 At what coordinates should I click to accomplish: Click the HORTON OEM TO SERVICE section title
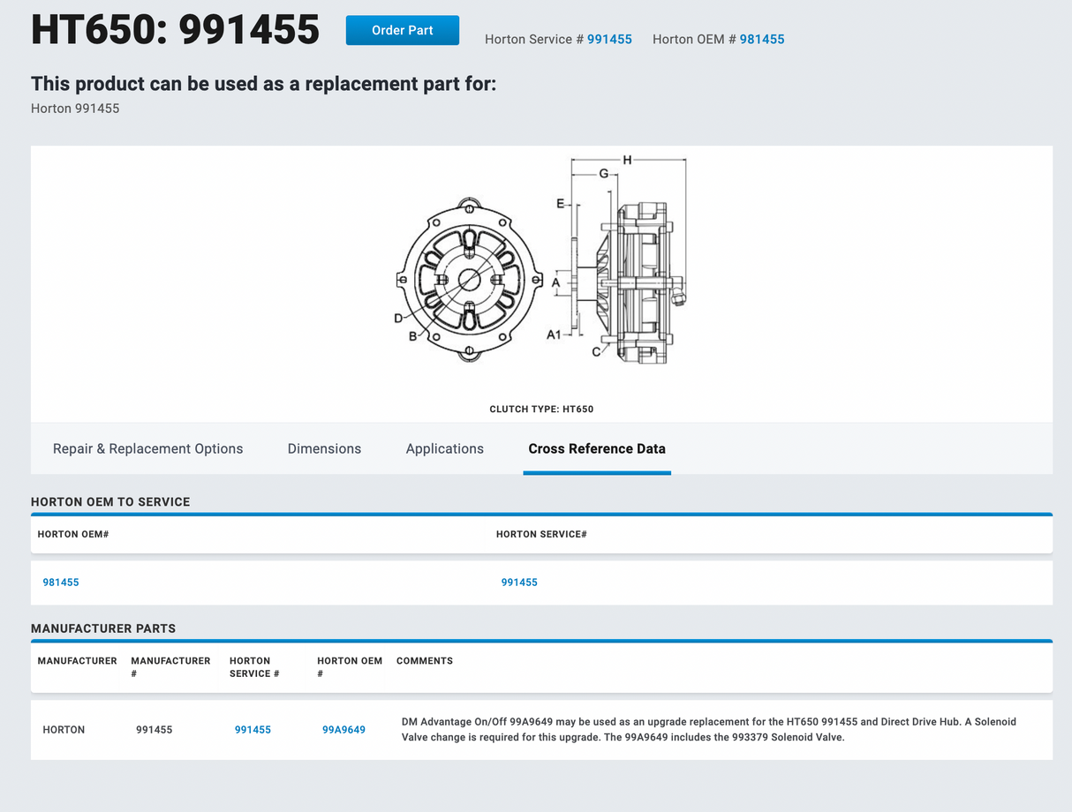pyautogui.click(x=110, y=501)
